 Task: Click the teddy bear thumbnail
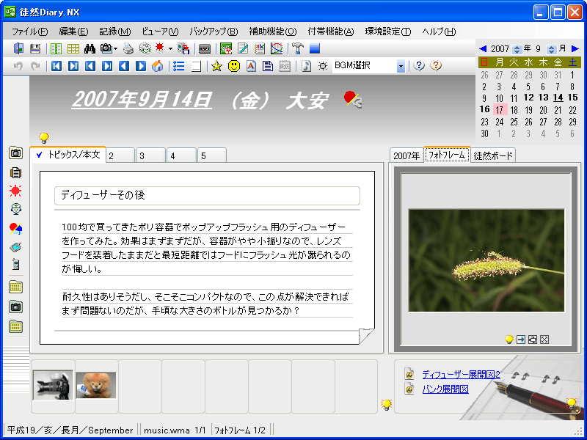(x=96, y=385)
